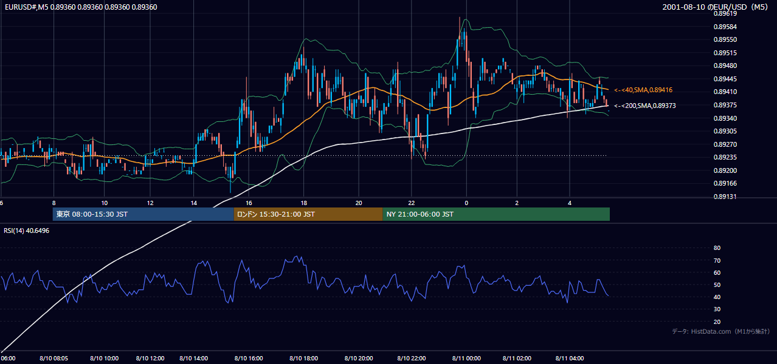The image size is (777, 364).
Task: Click the 8/10 18:00 time label
Action: click(x=304, y=359)
